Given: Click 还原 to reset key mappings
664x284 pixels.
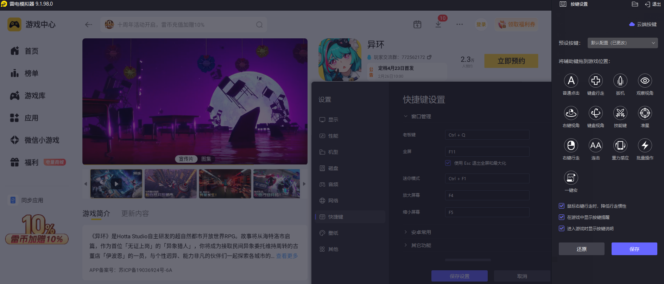Looking at the screenshot, I should click(x=582, y=249).
